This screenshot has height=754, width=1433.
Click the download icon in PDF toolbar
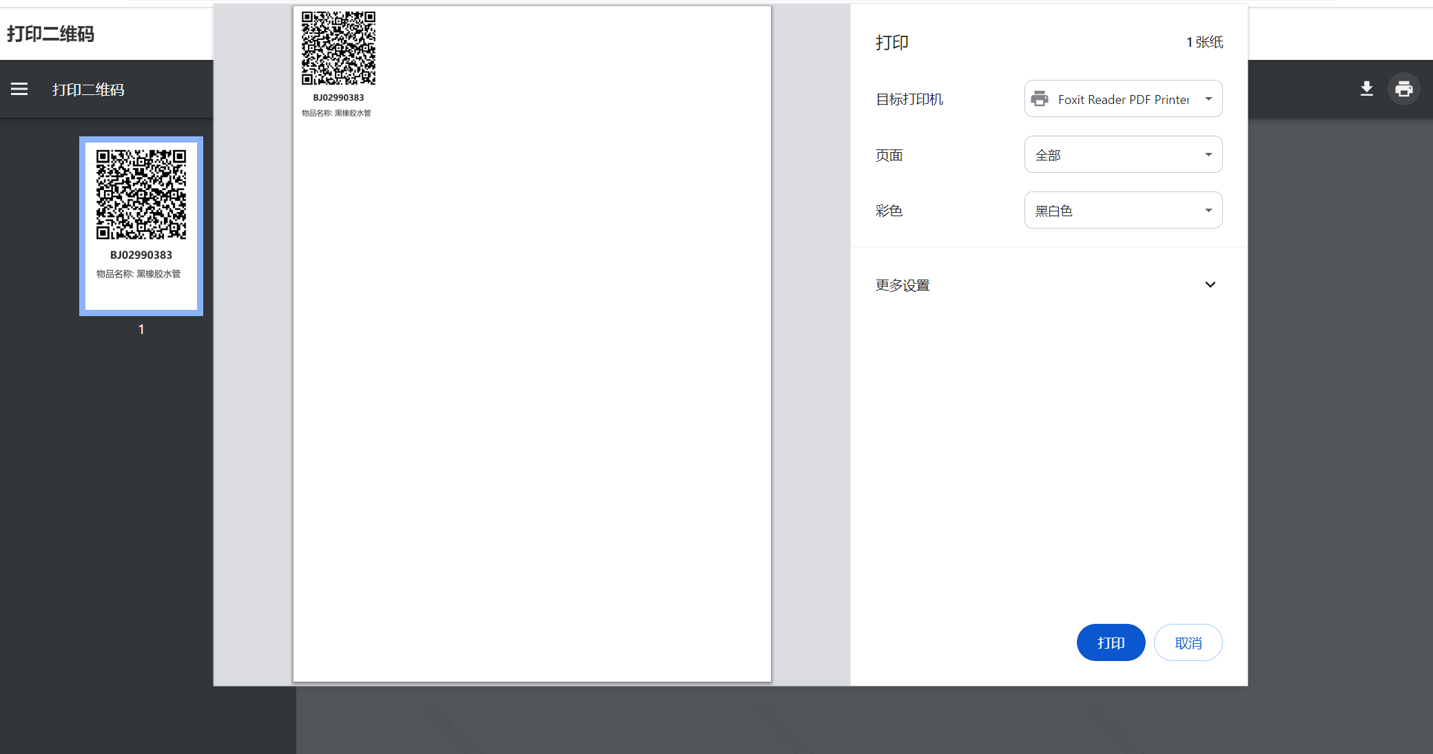[1367, 89]
